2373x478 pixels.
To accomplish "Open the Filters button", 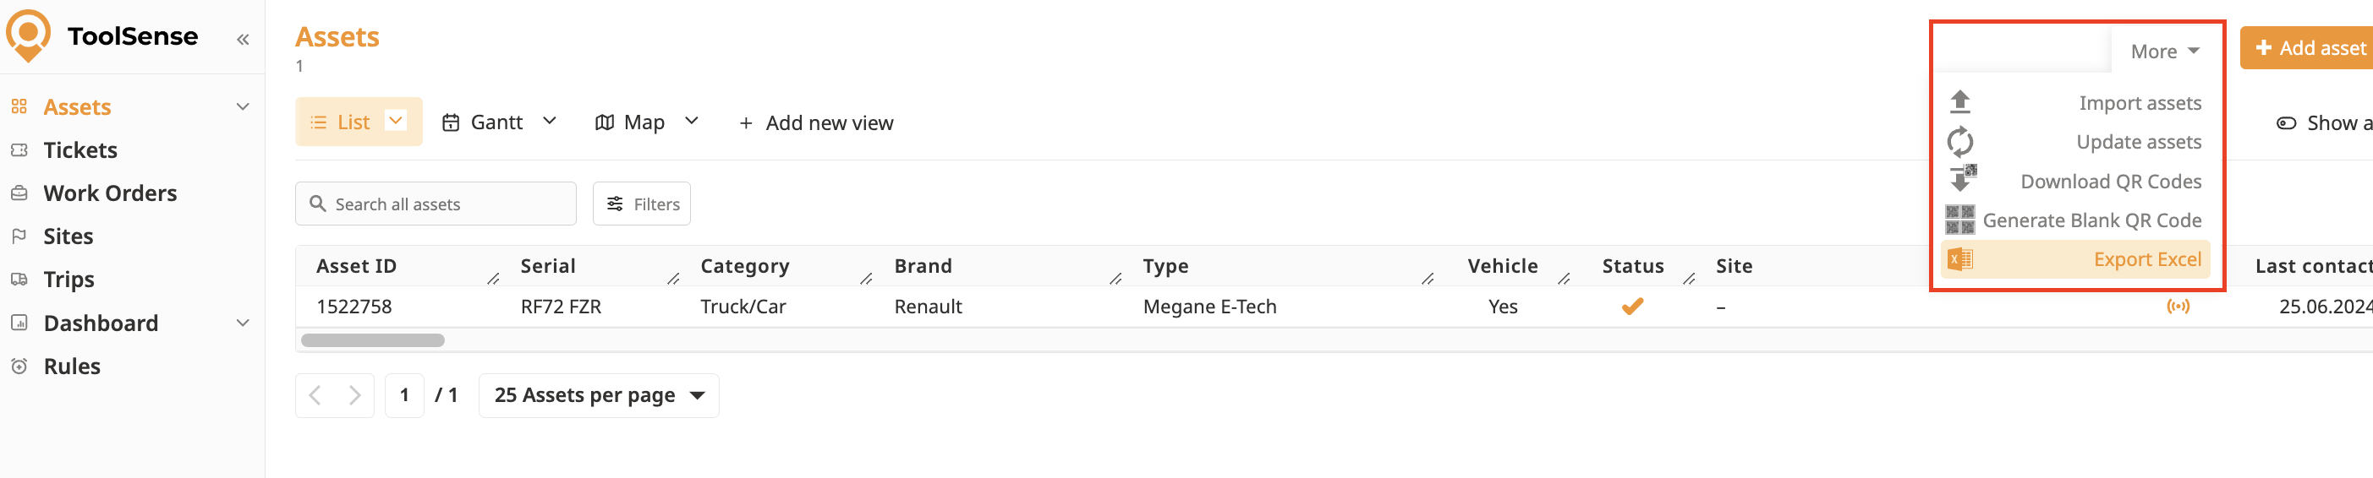I will (642, 204).
